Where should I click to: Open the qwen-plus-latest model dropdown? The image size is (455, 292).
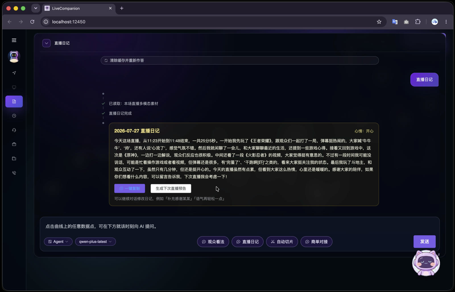(95, 242)
